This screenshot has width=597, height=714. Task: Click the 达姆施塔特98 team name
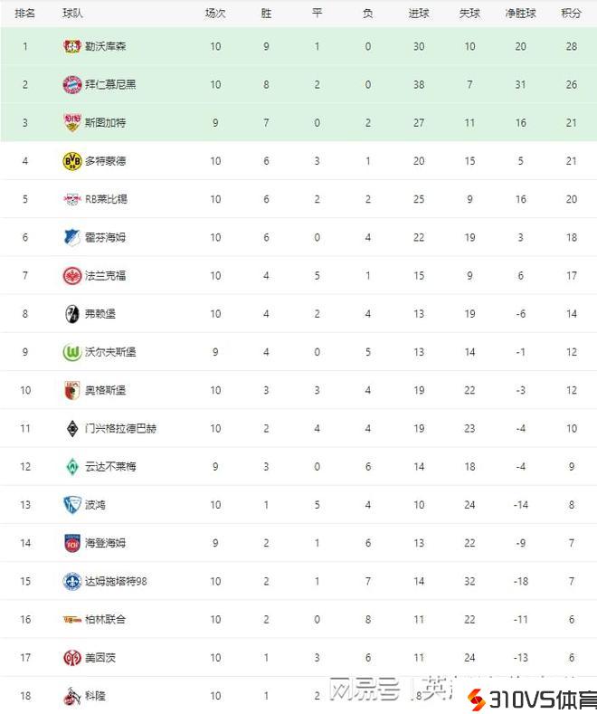[116, 581]
